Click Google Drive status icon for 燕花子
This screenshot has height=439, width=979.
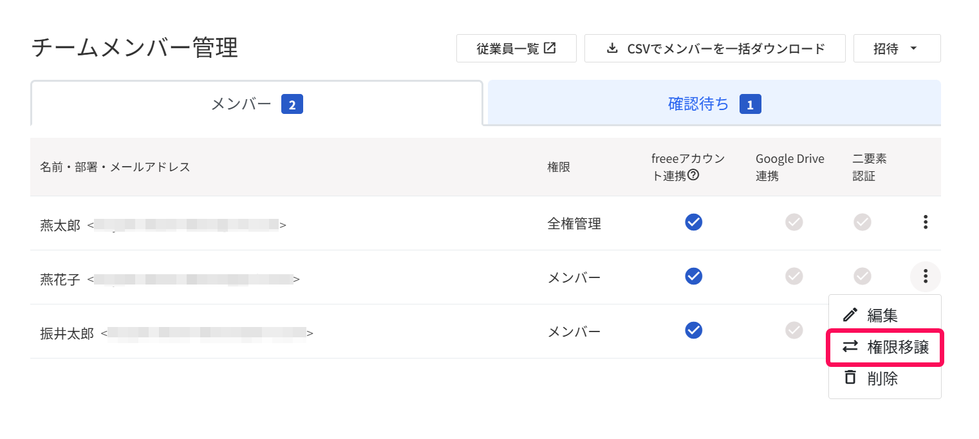(794, 276)
